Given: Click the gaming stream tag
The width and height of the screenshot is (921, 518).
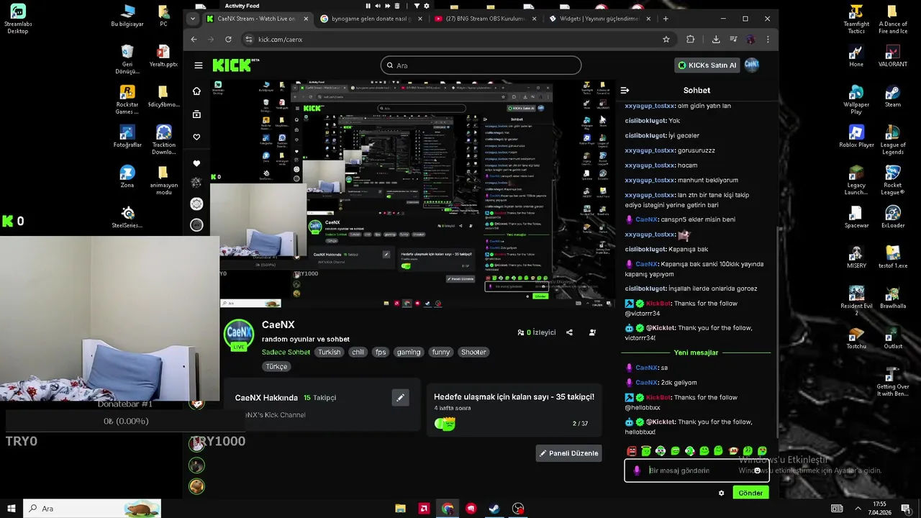Looking at the screenshot, I should point(409,352).
